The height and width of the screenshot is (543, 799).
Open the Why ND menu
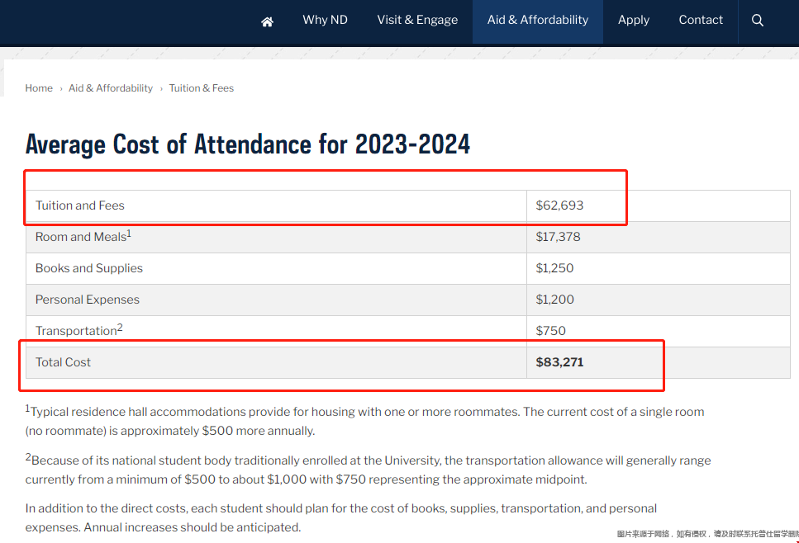click(325, 20)
